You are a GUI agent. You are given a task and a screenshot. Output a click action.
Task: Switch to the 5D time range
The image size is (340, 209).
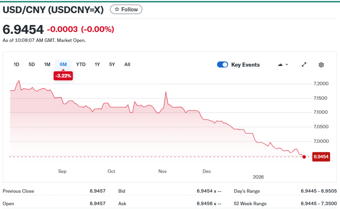32,64
